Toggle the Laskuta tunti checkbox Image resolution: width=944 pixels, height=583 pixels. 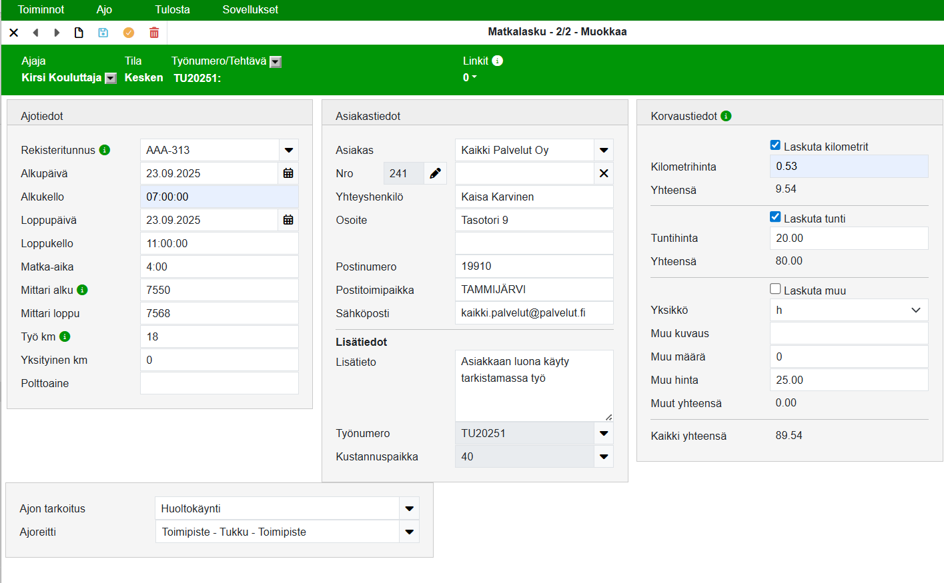[x=775, y=217]
